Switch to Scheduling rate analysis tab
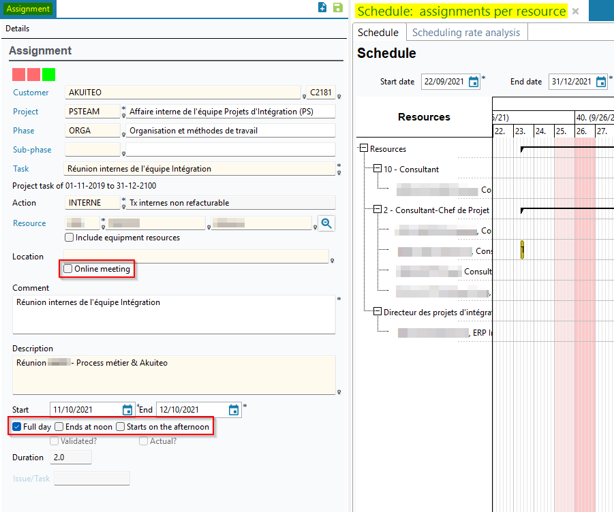The image size is (614, 512). 465,33
